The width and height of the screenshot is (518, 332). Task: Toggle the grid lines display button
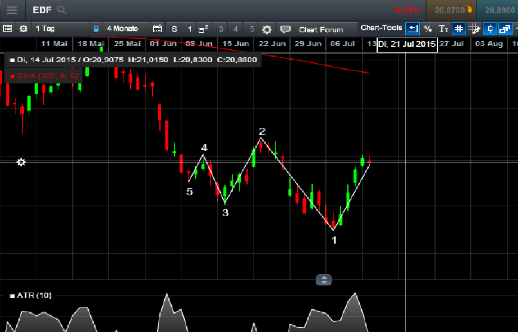click(x=459, y=29)
